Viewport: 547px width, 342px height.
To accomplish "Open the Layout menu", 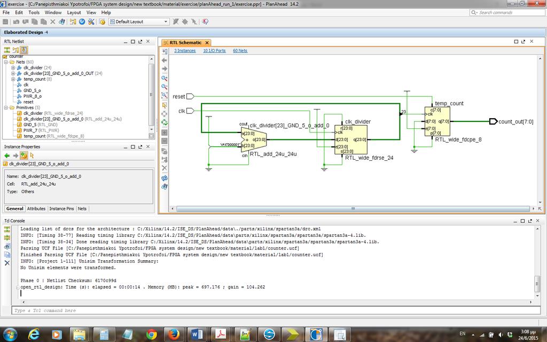I will click(74, 13).
